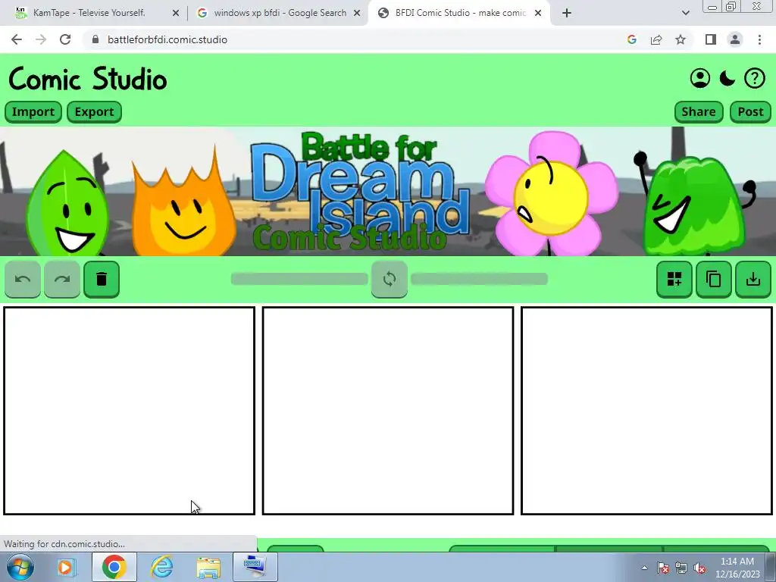This screenshot has height=582, width=776.
Task: Reload the current page
Action: point(65,39)
